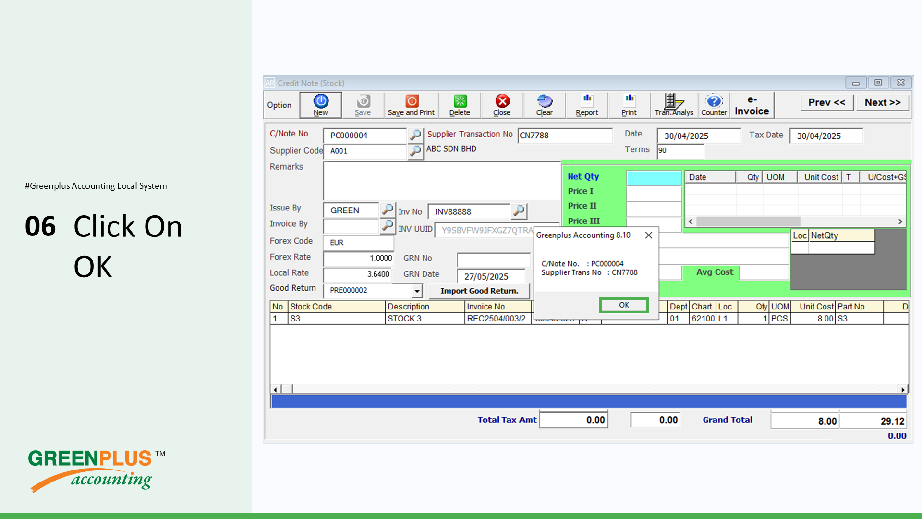Click the Delete toolbar icon
The height and width of the screenshot is (519, 922).
point(460,105)
